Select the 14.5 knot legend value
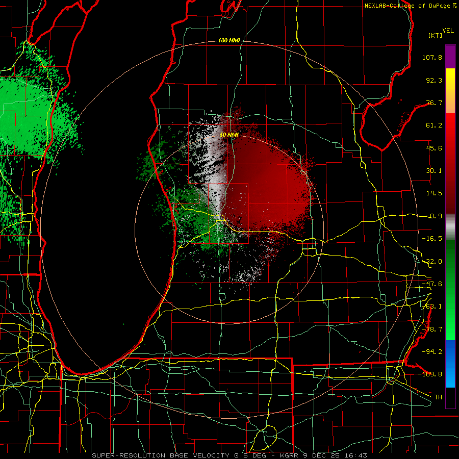The height and width of the screenshot is (459, 459). pyautogui.click(x=434, y=193)
